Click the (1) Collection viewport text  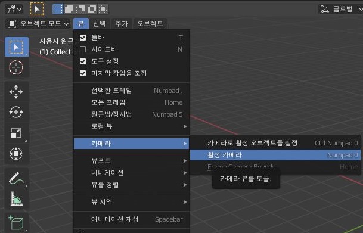(x=56, y=52)
